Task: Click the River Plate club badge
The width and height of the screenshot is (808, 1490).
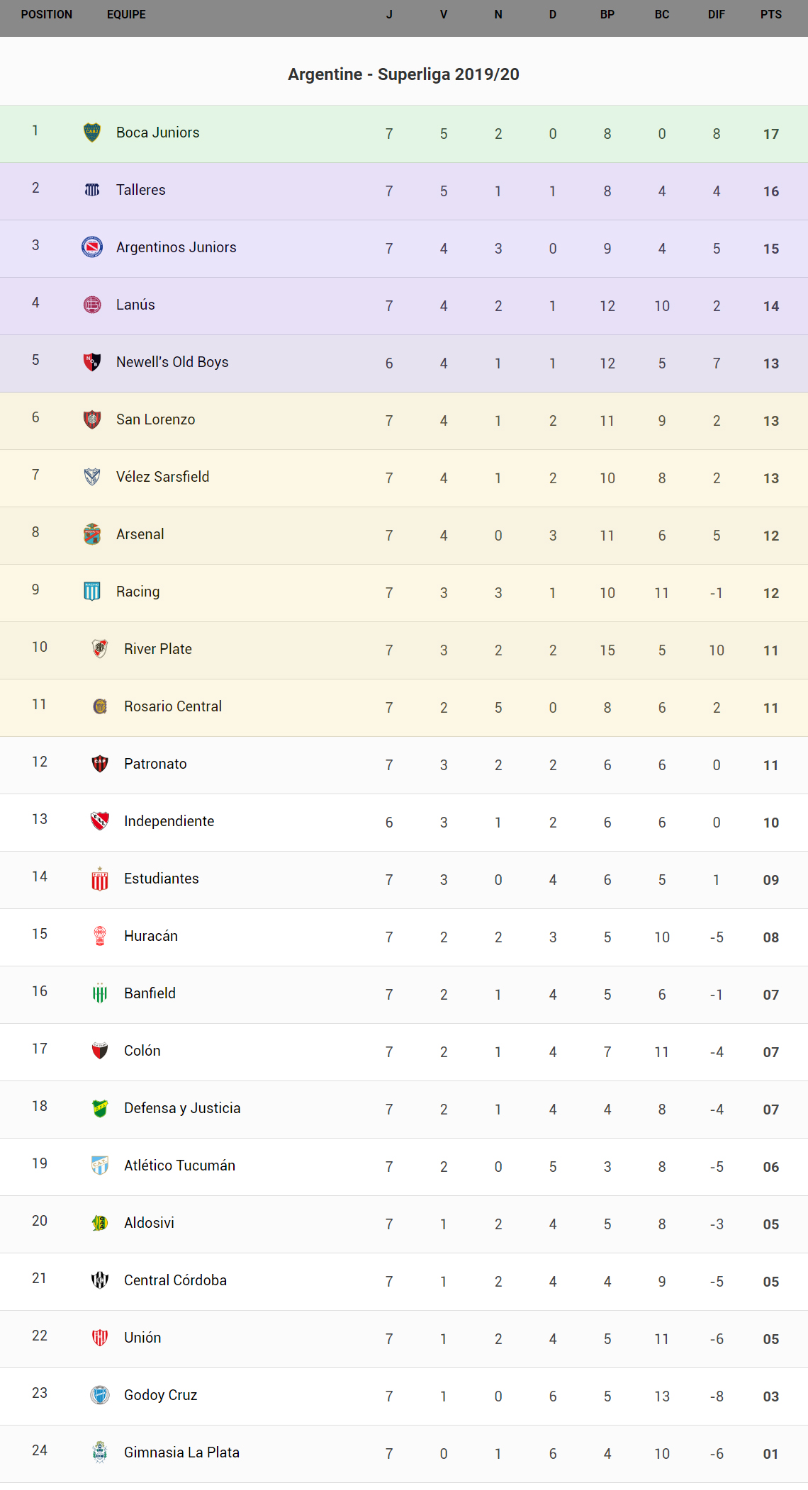Action: tap(100, 649)
